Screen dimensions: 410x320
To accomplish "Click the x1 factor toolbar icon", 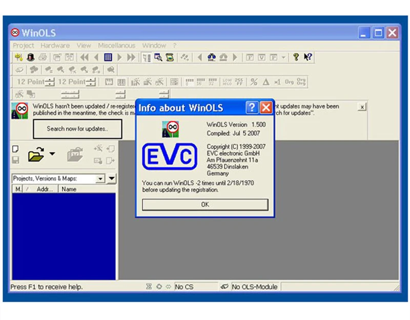I will click(x=277, y=82).
